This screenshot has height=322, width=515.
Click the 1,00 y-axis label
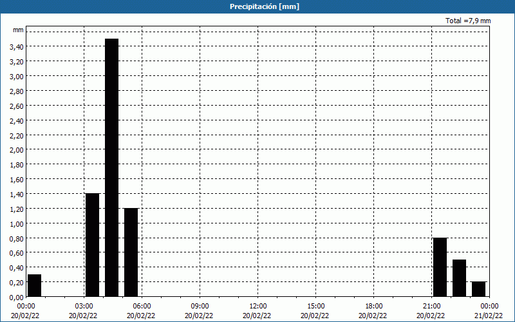(17, 224)
